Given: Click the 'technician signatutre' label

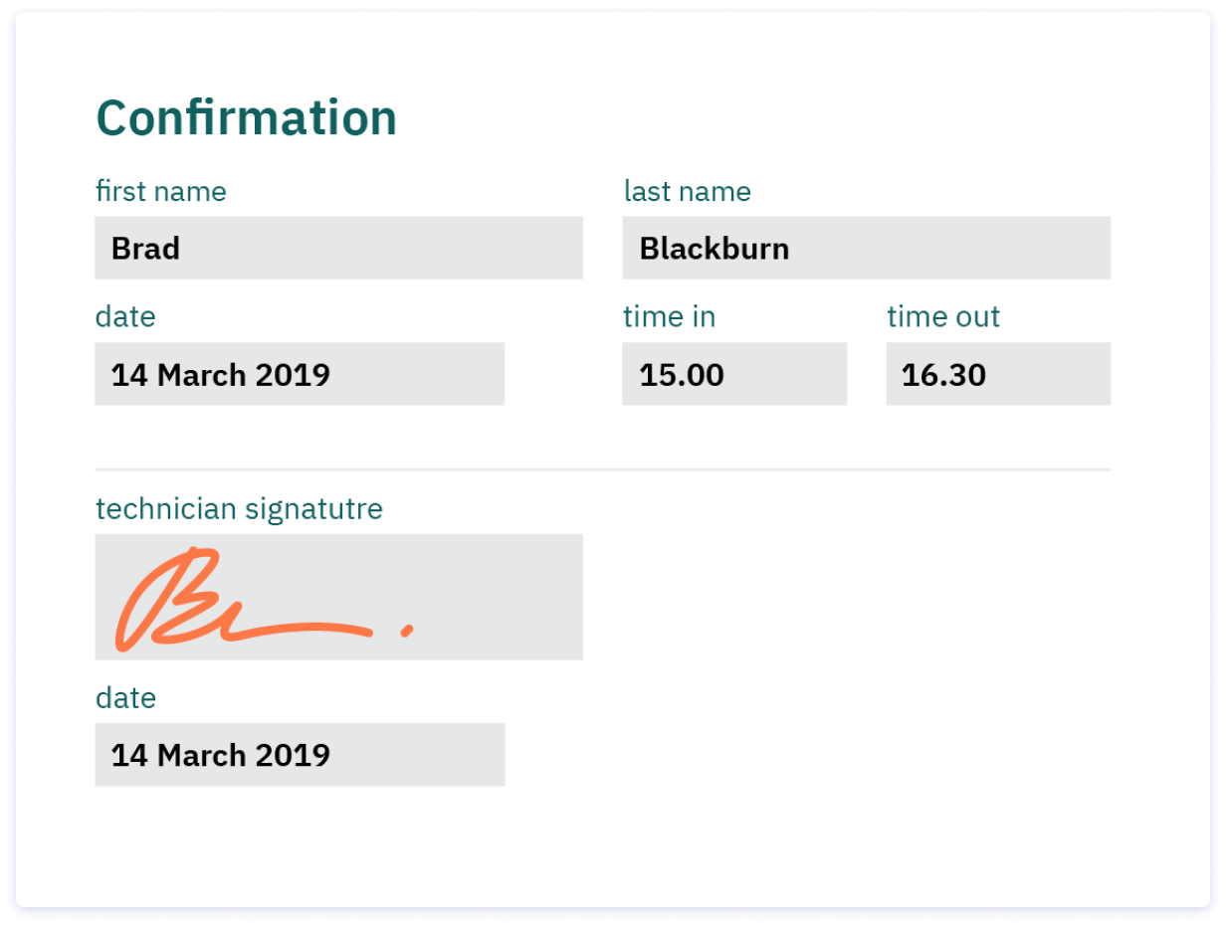Looking at the screenshot, I should pos(239,509).
